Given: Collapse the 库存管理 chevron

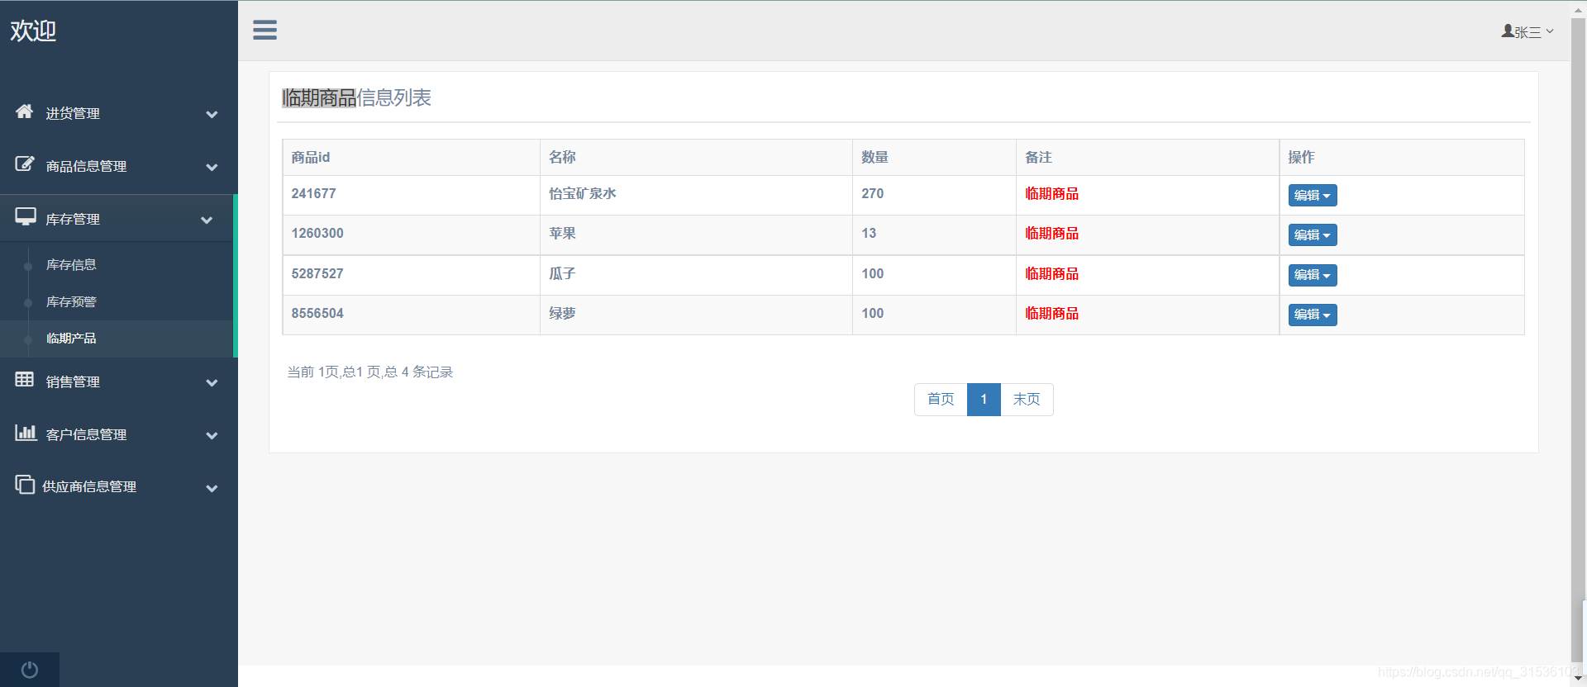Looking at the screenshot, I should pos(207,220).
